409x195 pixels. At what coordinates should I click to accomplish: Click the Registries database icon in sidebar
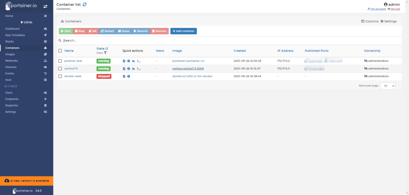click(x=46, y=105)
